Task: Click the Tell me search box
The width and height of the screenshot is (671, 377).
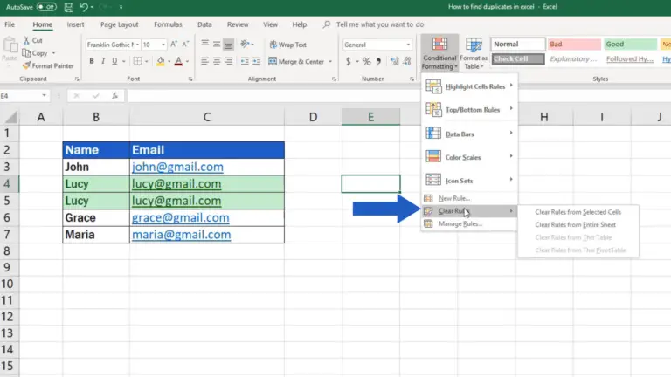Action: click(379, 24)
